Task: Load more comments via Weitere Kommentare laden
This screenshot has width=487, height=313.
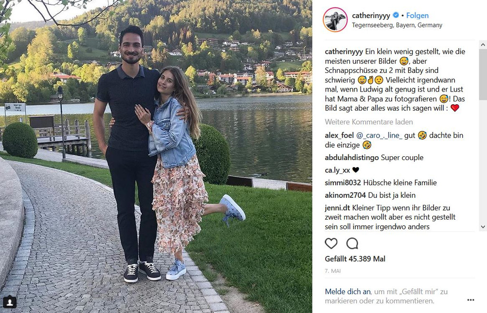Action: (369, 122)
